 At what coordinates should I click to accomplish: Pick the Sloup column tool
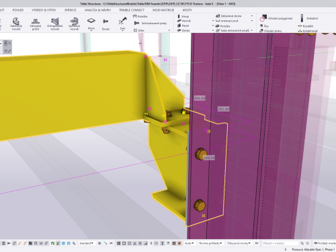click(x=183, y=16)
